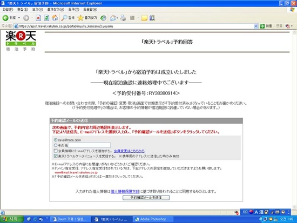Uncheck the 楽天トラベルケータイニュース checkbox

(56, 156)
